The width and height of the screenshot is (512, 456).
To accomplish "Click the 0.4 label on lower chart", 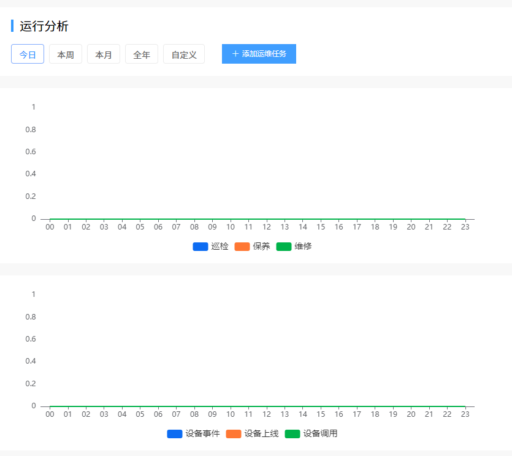I will [31, 361].
